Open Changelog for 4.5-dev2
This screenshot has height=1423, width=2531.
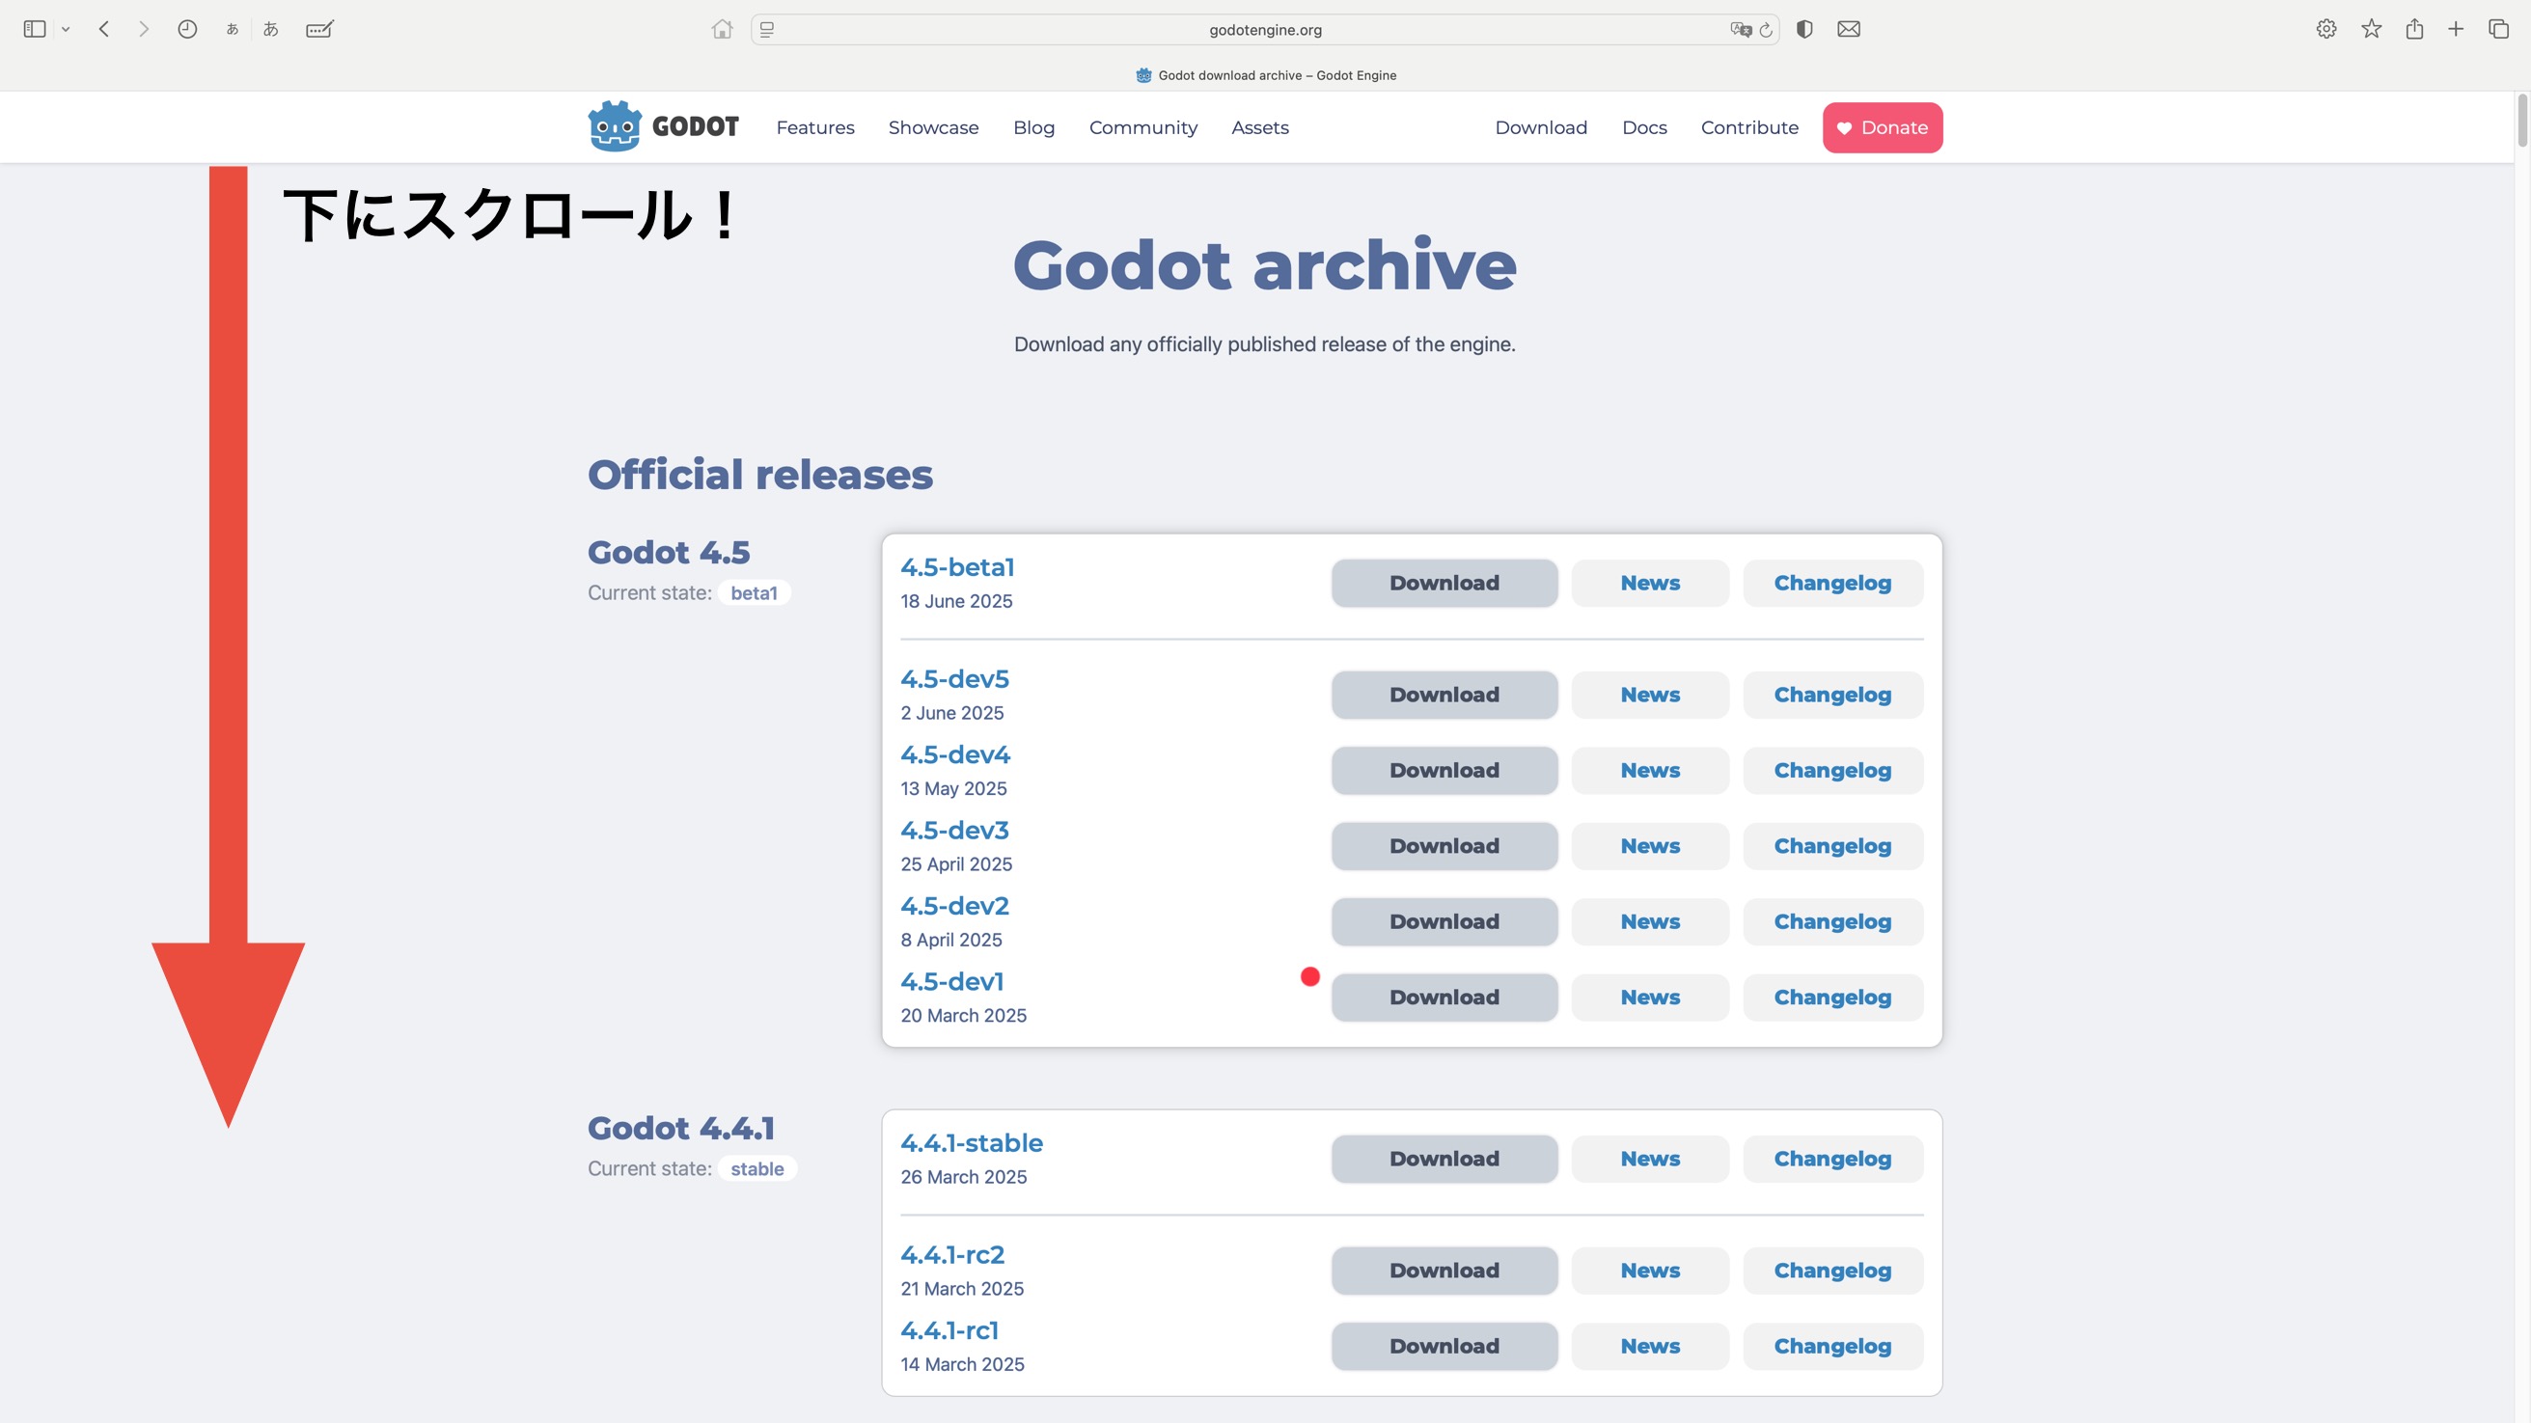pos(1831,922)
